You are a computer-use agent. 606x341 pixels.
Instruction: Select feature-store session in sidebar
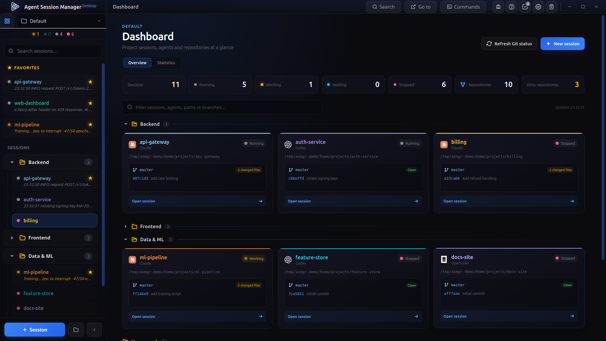(x=55, y=293)
